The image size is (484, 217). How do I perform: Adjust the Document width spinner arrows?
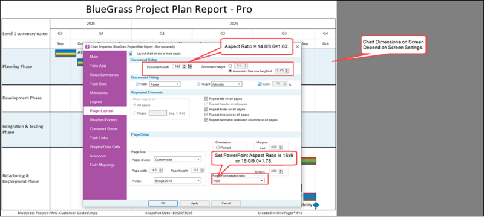click(185, 66)
